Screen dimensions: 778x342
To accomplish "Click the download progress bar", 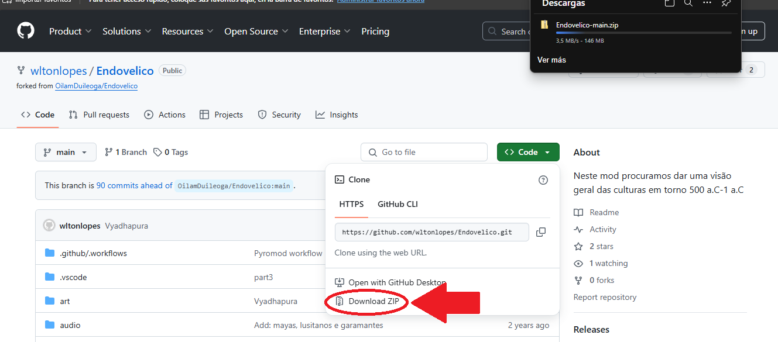I will tap(644, 33).
